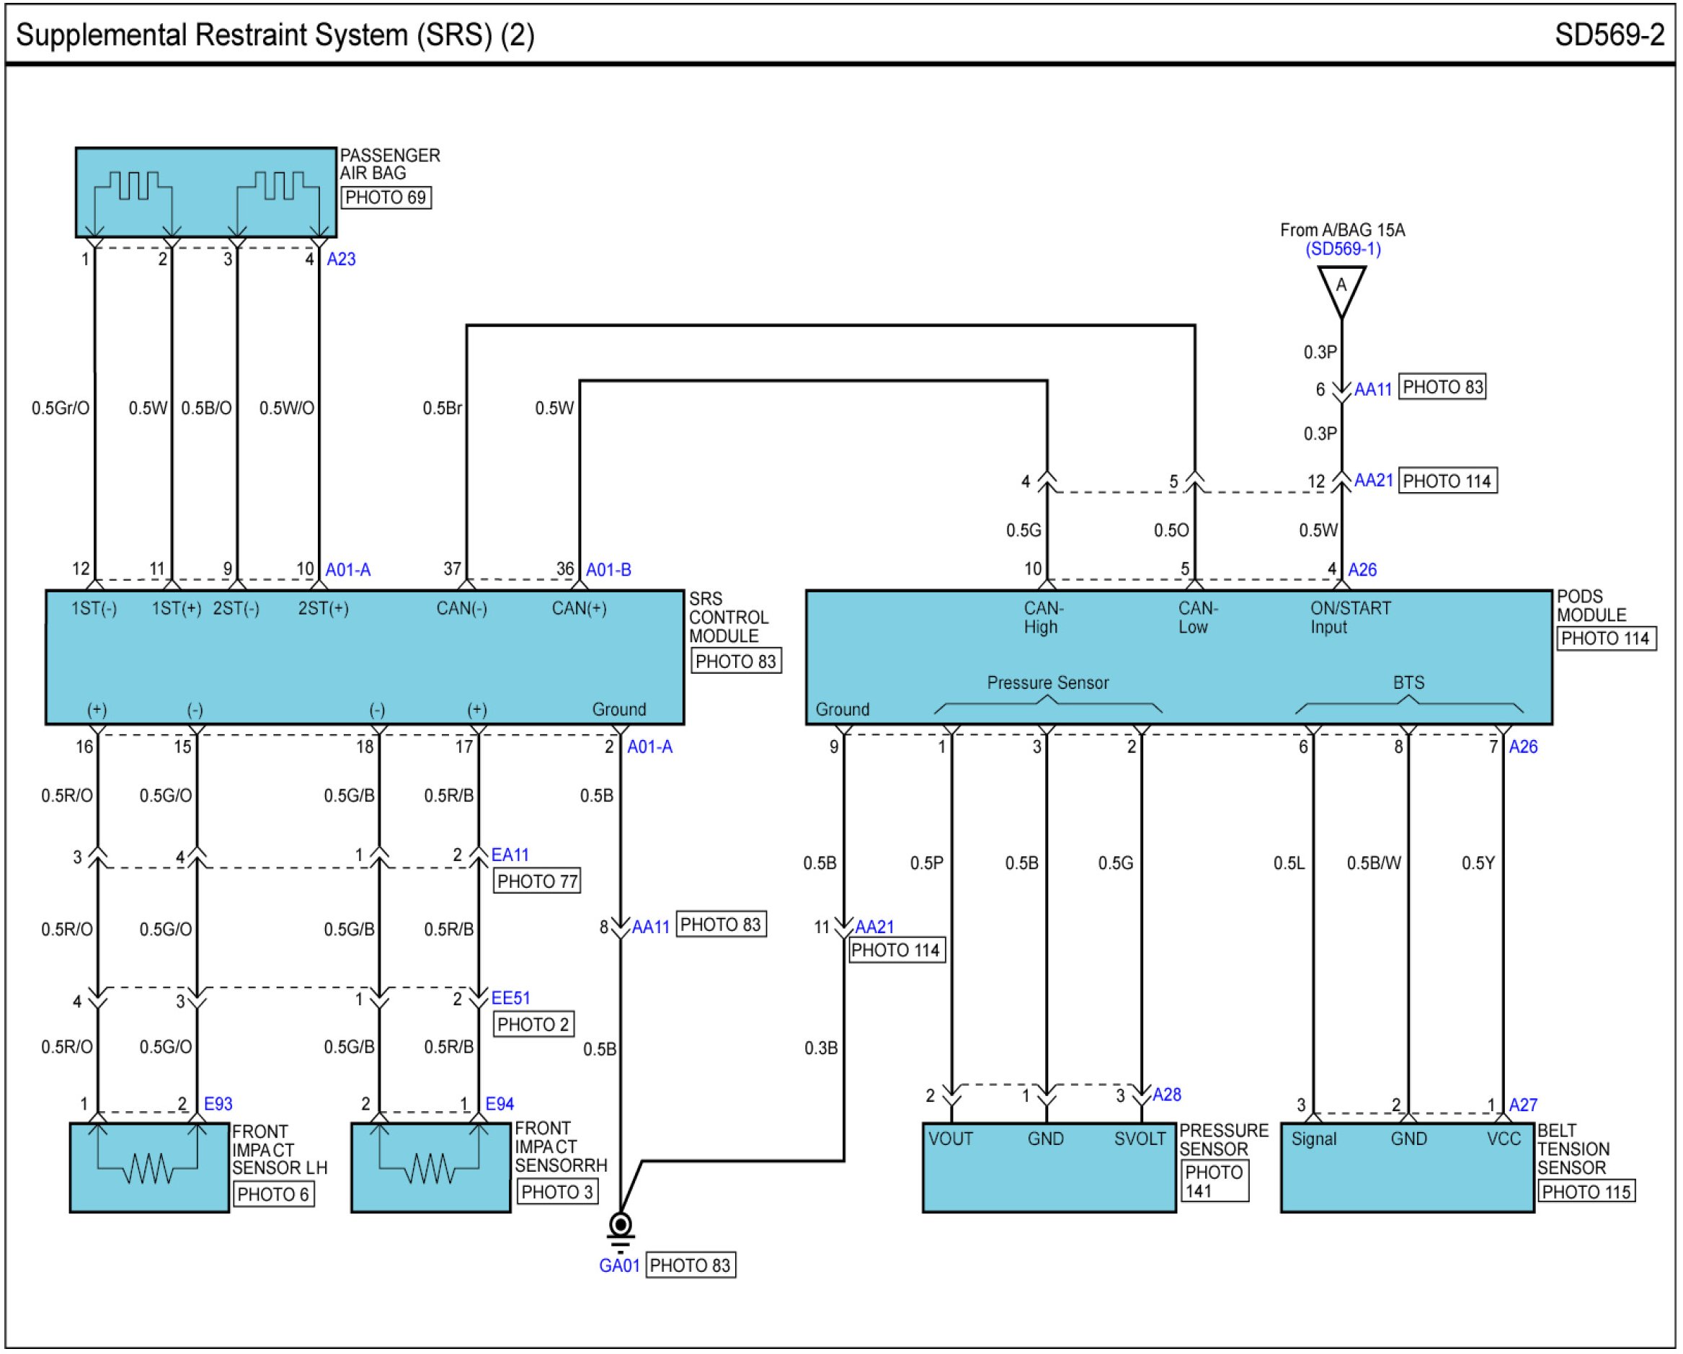Select the A01-B connector label

click(608, 570)
